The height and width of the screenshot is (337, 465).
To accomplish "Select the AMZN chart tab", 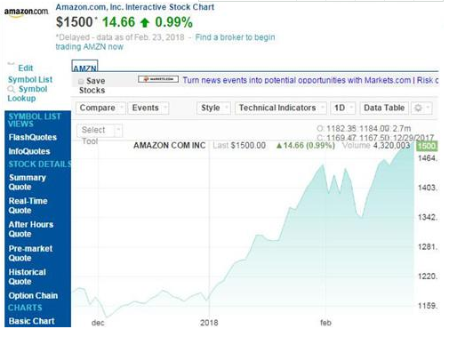I will (x=84, y=67).
